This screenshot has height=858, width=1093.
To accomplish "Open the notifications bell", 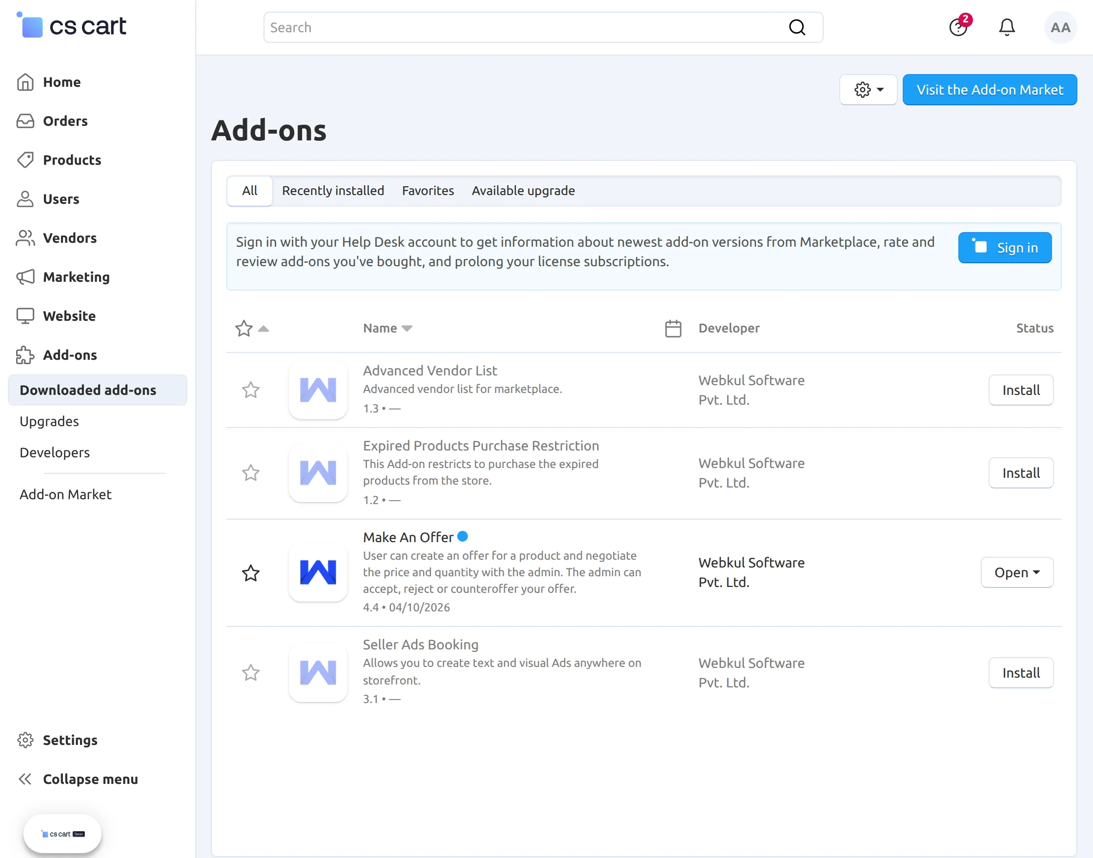I will tap(1007, 27).
